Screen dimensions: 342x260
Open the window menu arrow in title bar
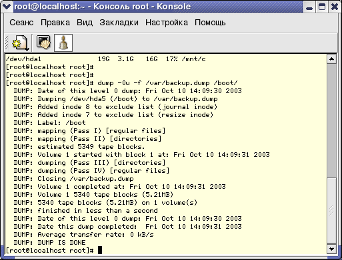pyautogui.click(x=7, y=7)
